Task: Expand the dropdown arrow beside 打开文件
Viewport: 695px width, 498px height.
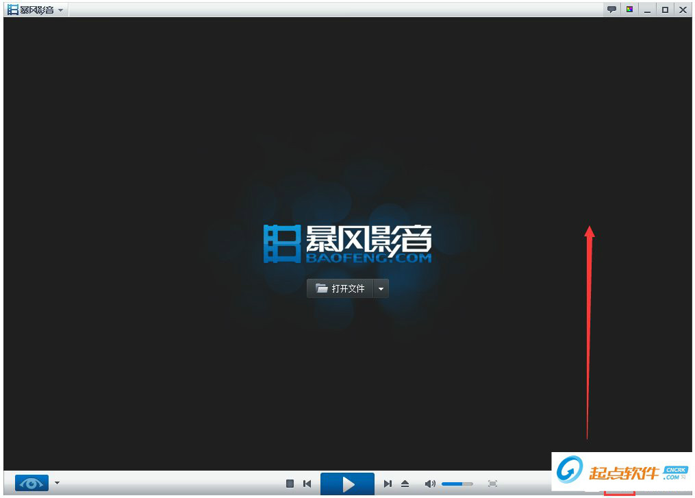Action: 381,288
